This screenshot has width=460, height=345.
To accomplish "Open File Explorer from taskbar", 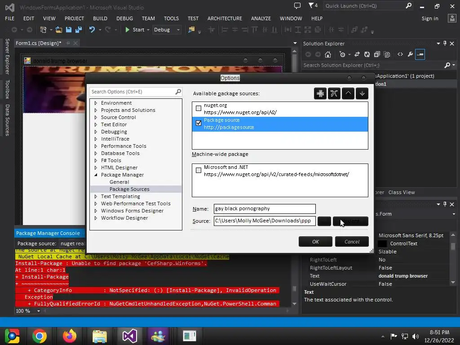I will tap(100, 336).
